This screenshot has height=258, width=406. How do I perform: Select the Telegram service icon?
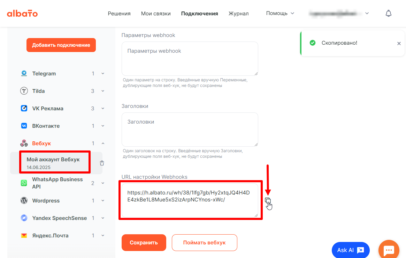point(24,74)
